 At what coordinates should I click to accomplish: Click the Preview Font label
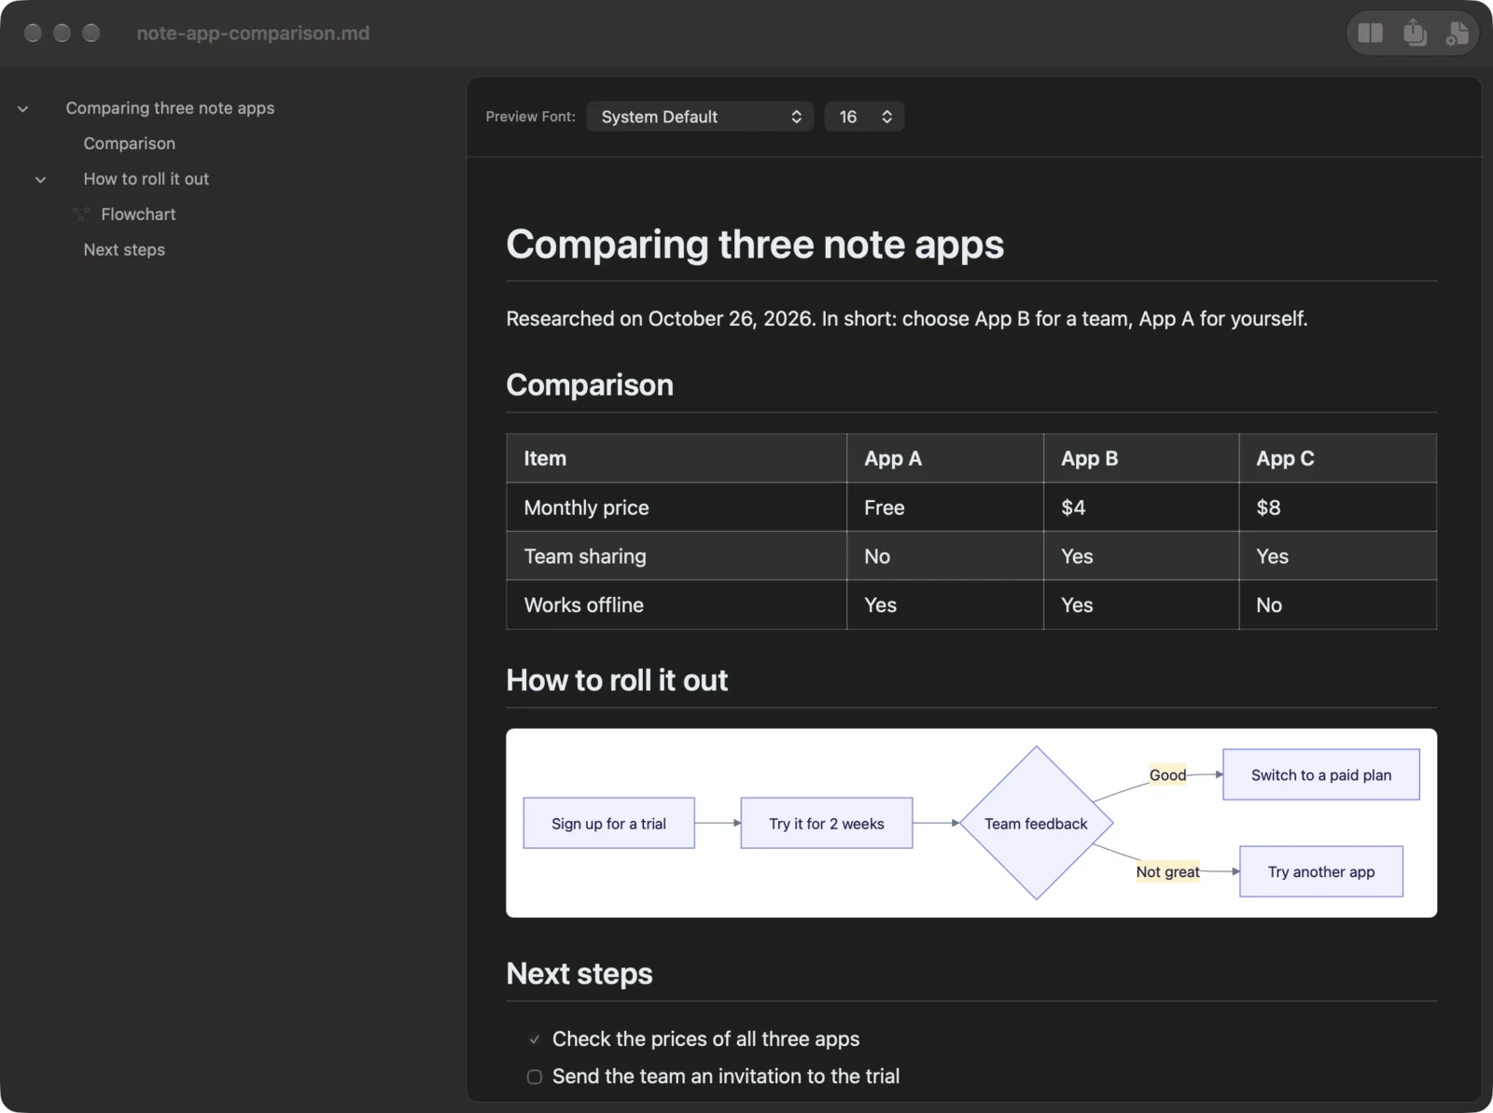pyautogui.click(x=530, y=117)
